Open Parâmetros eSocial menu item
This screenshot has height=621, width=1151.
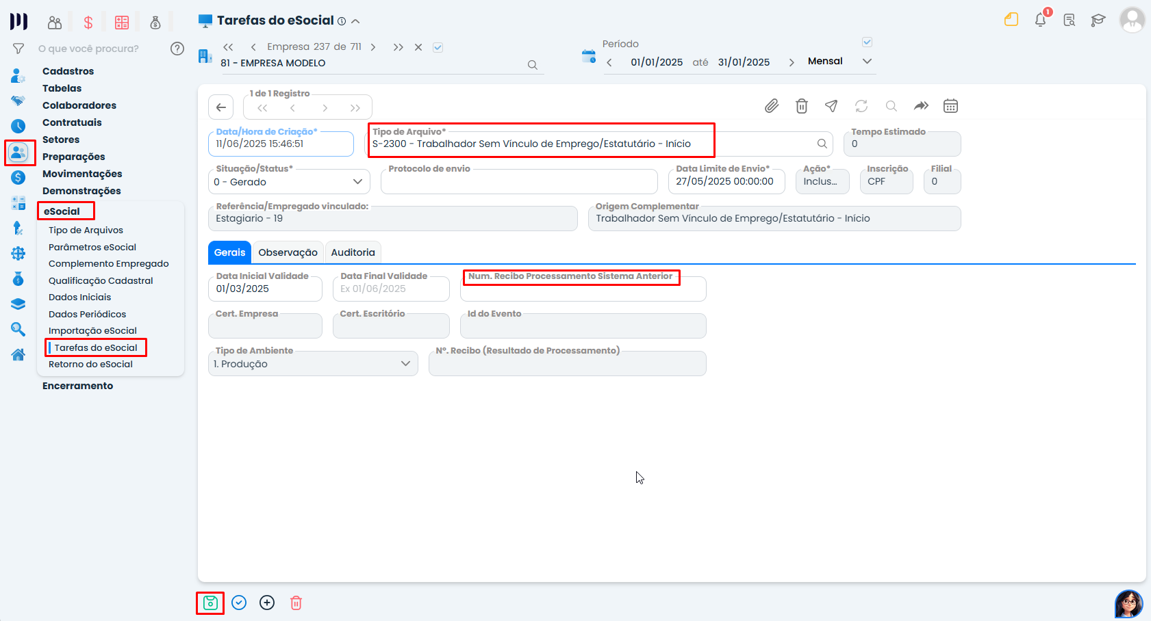[x=92, y=248]
